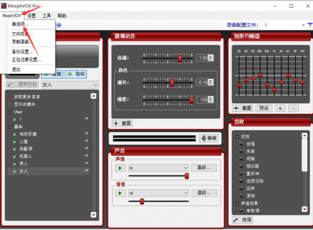Choose 备份设置 menu entry
Viewport: 313px width, 230px height.
(x=22, y=52)
